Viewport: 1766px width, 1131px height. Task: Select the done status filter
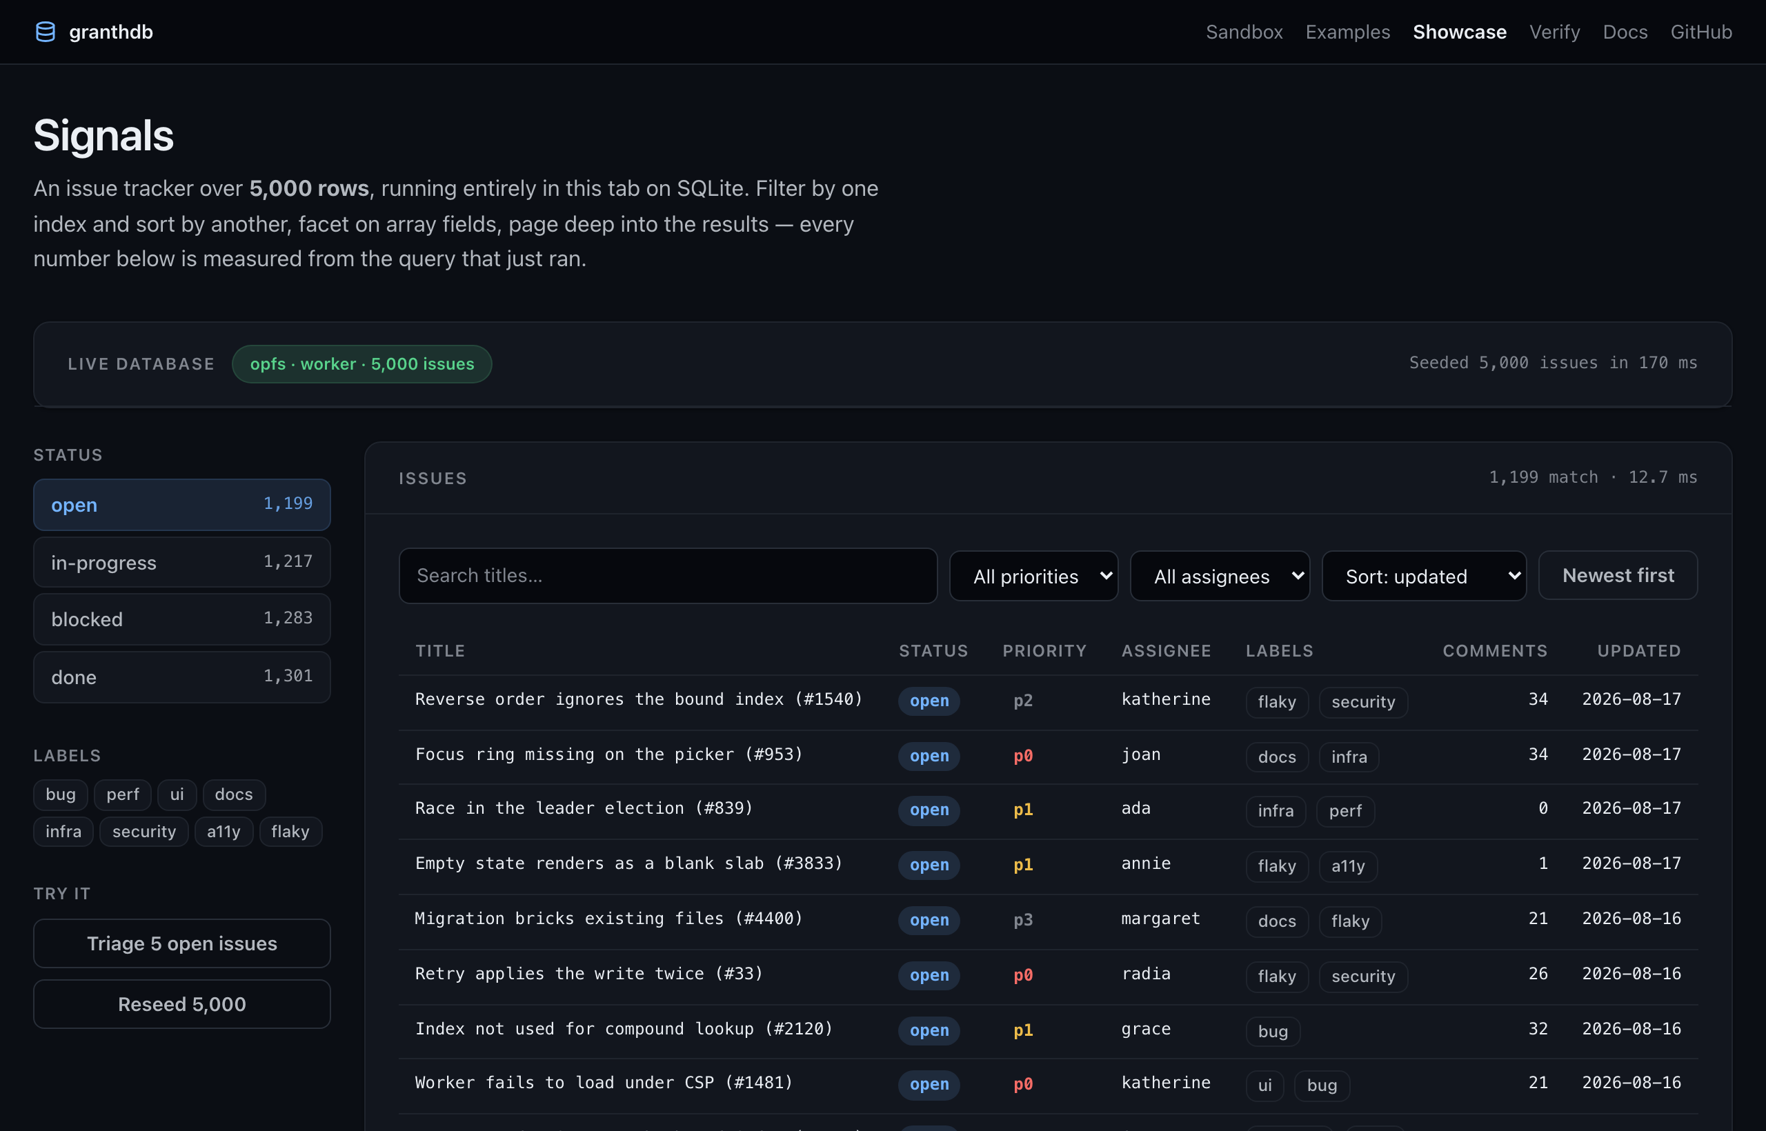(181, 677)
